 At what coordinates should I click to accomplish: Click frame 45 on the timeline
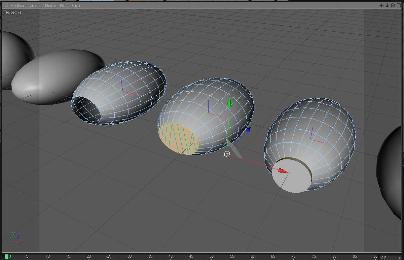[x=191, y=256]
